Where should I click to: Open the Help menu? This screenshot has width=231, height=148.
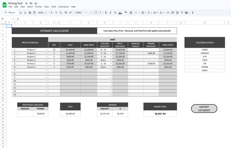73,7
